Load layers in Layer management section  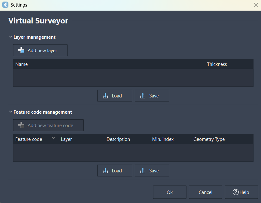[x=115, y=96]
